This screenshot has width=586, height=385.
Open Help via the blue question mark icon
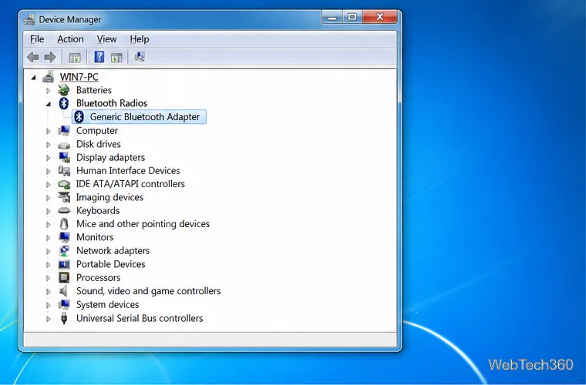(x=99, y=57)
